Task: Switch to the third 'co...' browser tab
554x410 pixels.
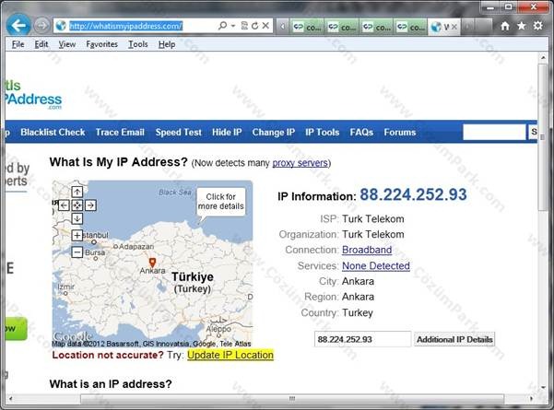Action: pos(376,27)
